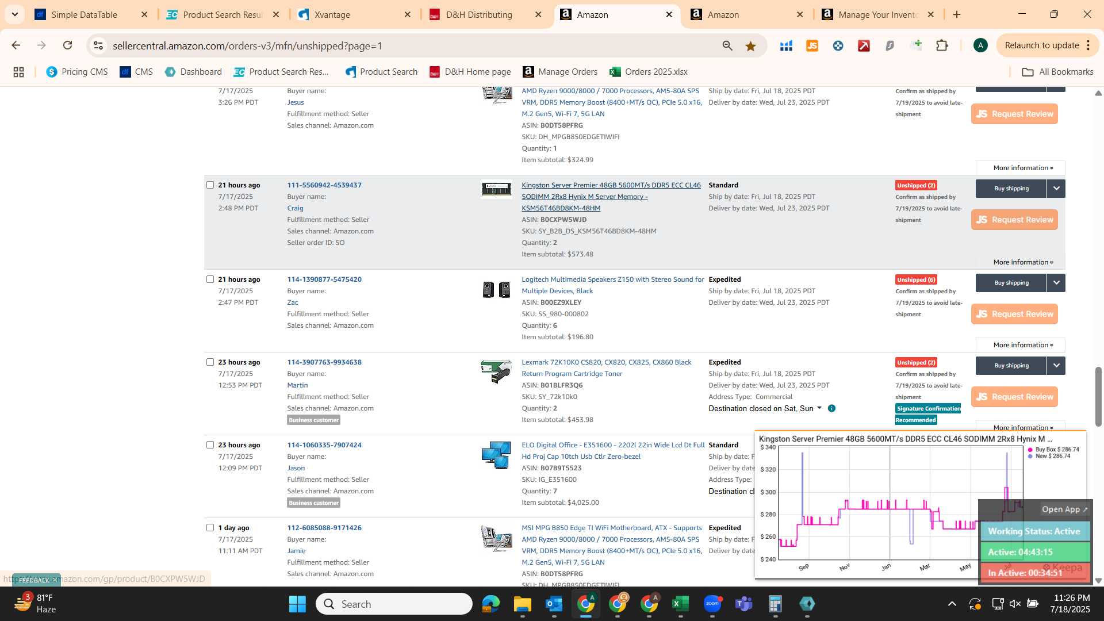Image resolution: width=1104 pixels, height=621 pixels.
Task: Close the Feedback widget
Action: (55, 580)
